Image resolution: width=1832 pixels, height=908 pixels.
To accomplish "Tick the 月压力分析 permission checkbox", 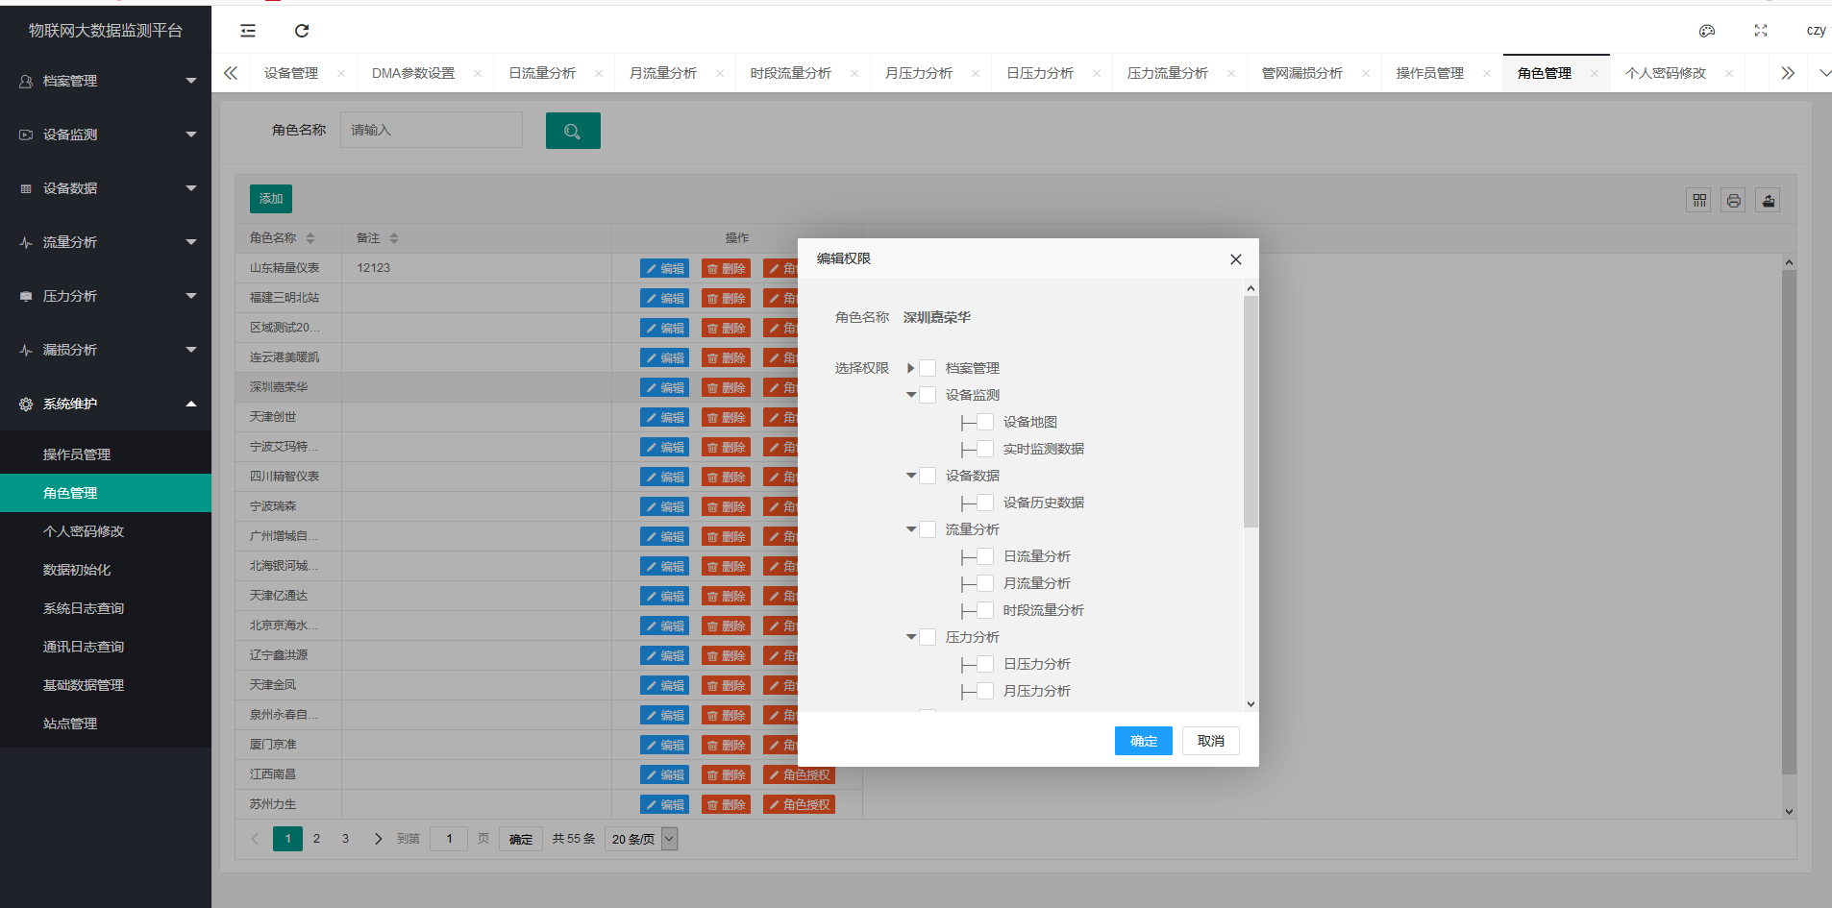I will pyautogui.click(x=985, y=691).
